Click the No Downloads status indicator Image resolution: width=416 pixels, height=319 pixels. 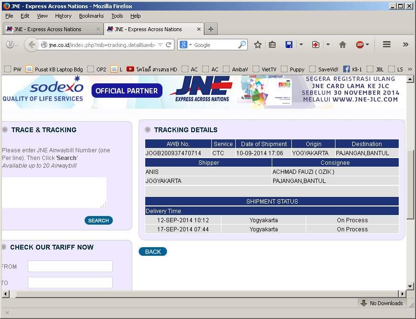pos(381,303)
